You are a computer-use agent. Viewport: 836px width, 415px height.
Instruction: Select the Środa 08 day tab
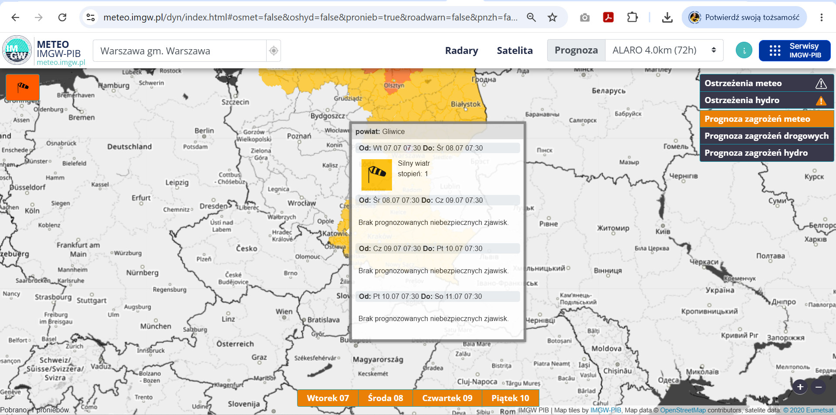click(386, 398)
